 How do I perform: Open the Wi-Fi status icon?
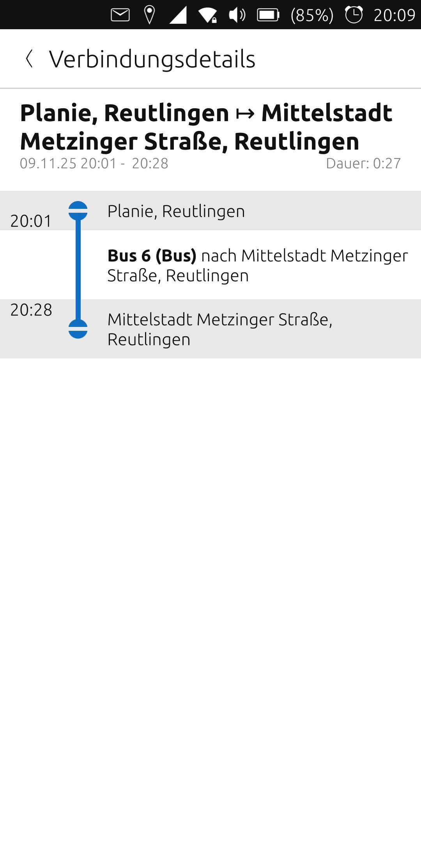click(x=207, y=15)
